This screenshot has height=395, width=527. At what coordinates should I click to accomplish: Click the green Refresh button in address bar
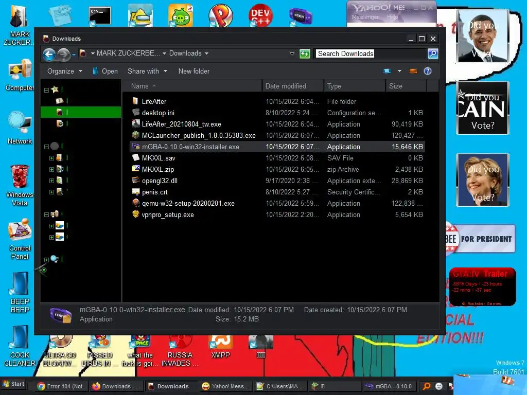click(x=305, y=53)
